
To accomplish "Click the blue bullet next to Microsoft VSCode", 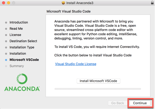I will click(6, 60).
